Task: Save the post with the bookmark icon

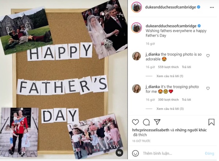Action: (x=211, y=122)
